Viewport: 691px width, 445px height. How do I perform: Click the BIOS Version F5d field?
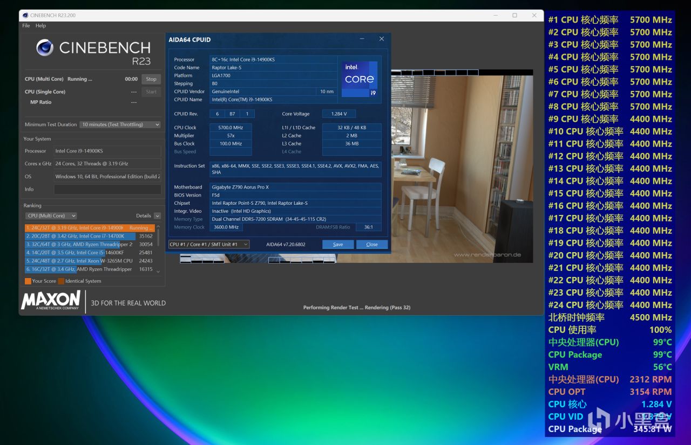coord(295,195)
